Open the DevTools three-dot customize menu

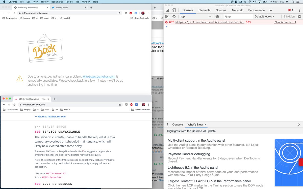299,10
